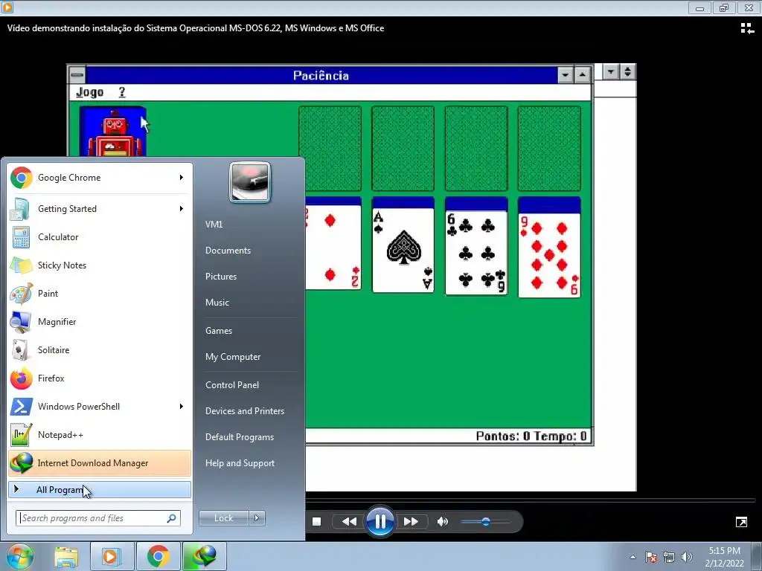Pause the video playback

(380, 521)
